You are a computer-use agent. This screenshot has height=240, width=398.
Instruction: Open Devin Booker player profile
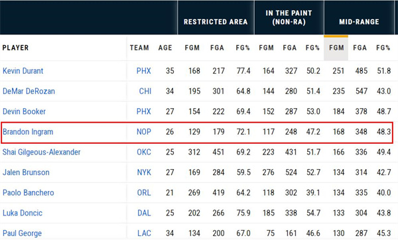24,111
